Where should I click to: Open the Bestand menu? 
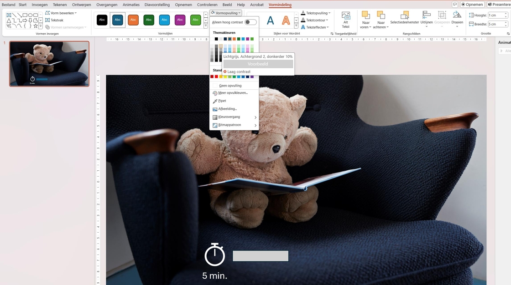pos(9,5)
